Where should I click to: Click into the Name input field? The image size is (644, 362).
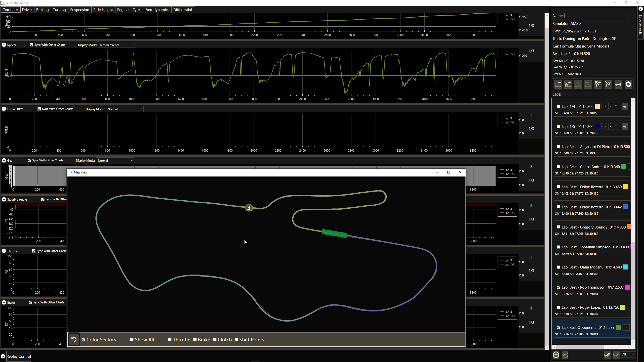(596, 16)
